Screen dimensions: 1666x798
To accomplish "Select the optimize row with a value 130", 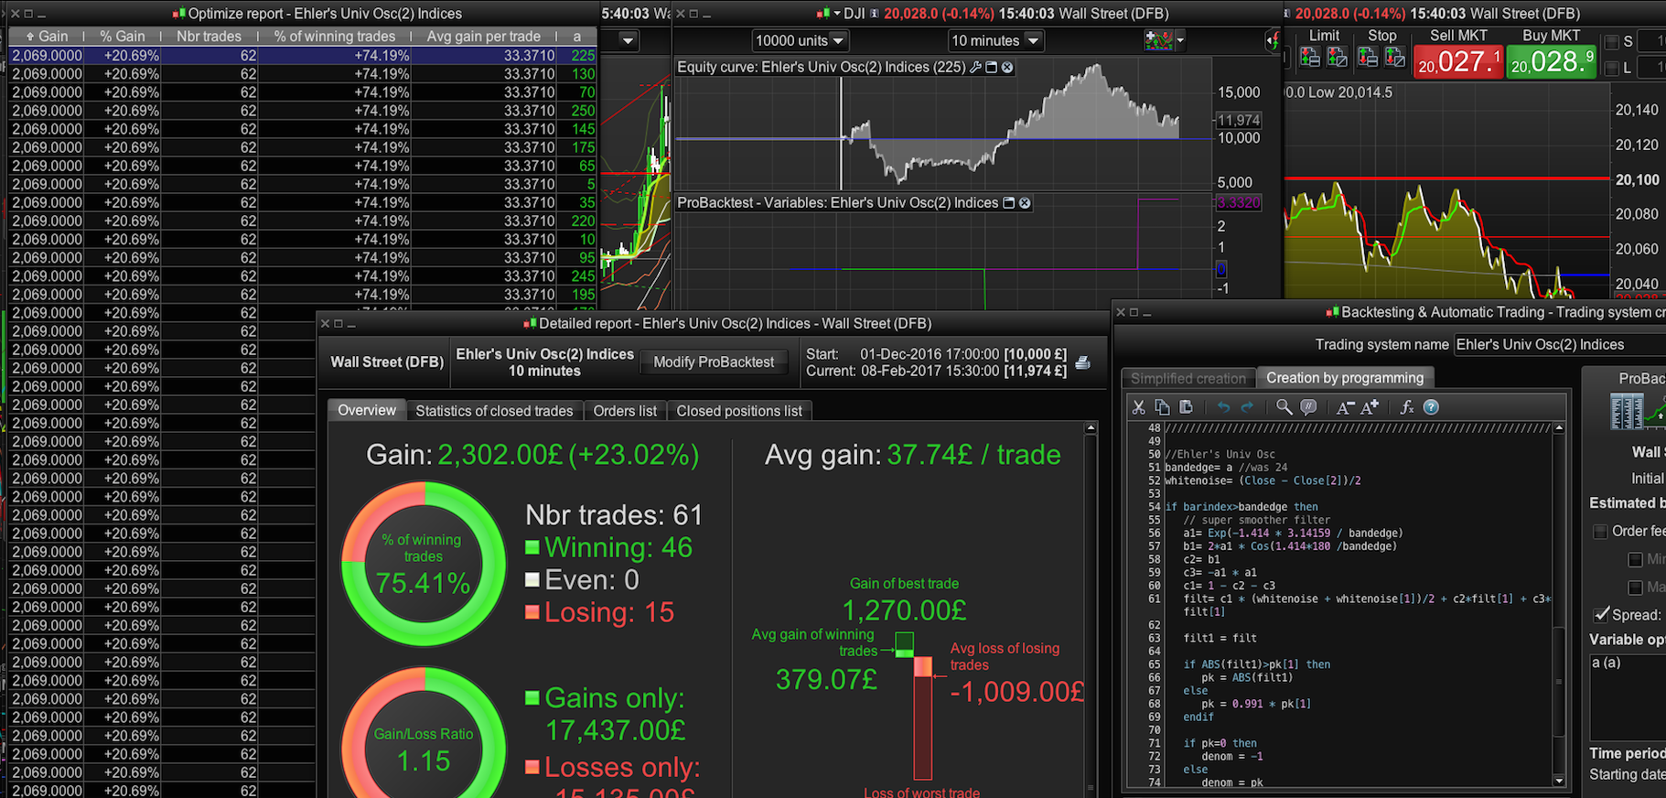I will pos(303,73).
